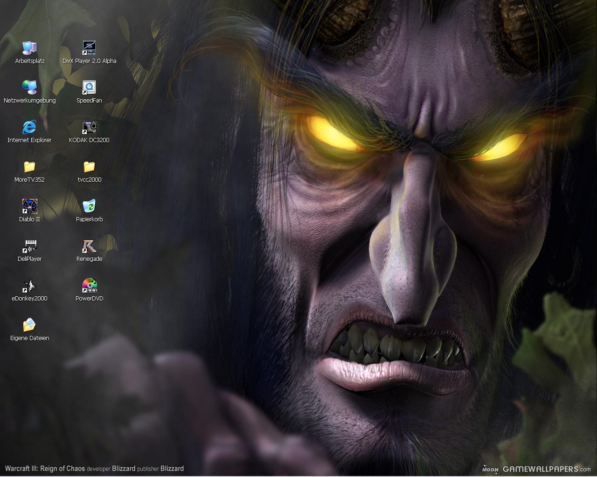Click the Diablo II game shortcut
Image resolution: width=597 pixels, height=477 pixels.
[x=29, y=206]
